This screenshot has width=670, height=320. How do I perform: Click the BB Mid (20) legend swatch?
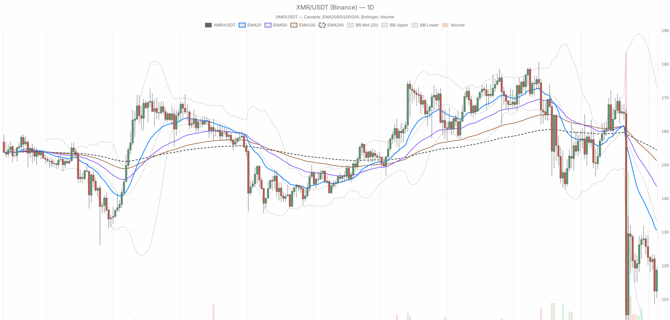pos(350,25)
